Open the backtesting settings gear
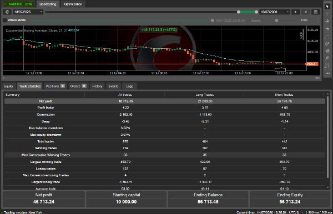The height and width of the screenshot is (214, 333). pos(7,12)
